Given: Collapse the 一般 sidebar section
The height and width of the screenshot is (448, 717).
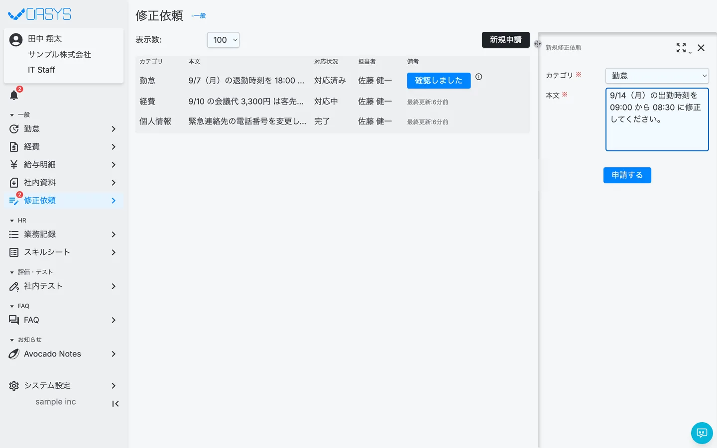Looking at the screenshot, I should pos(20,115).
